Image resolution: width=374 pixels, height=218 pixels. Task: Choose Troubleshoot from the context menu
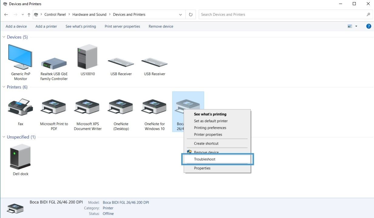(205, 159)
